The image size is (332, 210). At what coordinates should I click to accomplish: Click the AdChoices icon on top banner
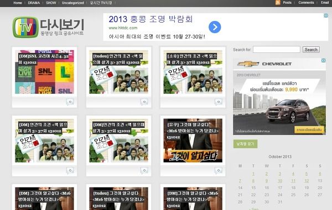point(326,15)
